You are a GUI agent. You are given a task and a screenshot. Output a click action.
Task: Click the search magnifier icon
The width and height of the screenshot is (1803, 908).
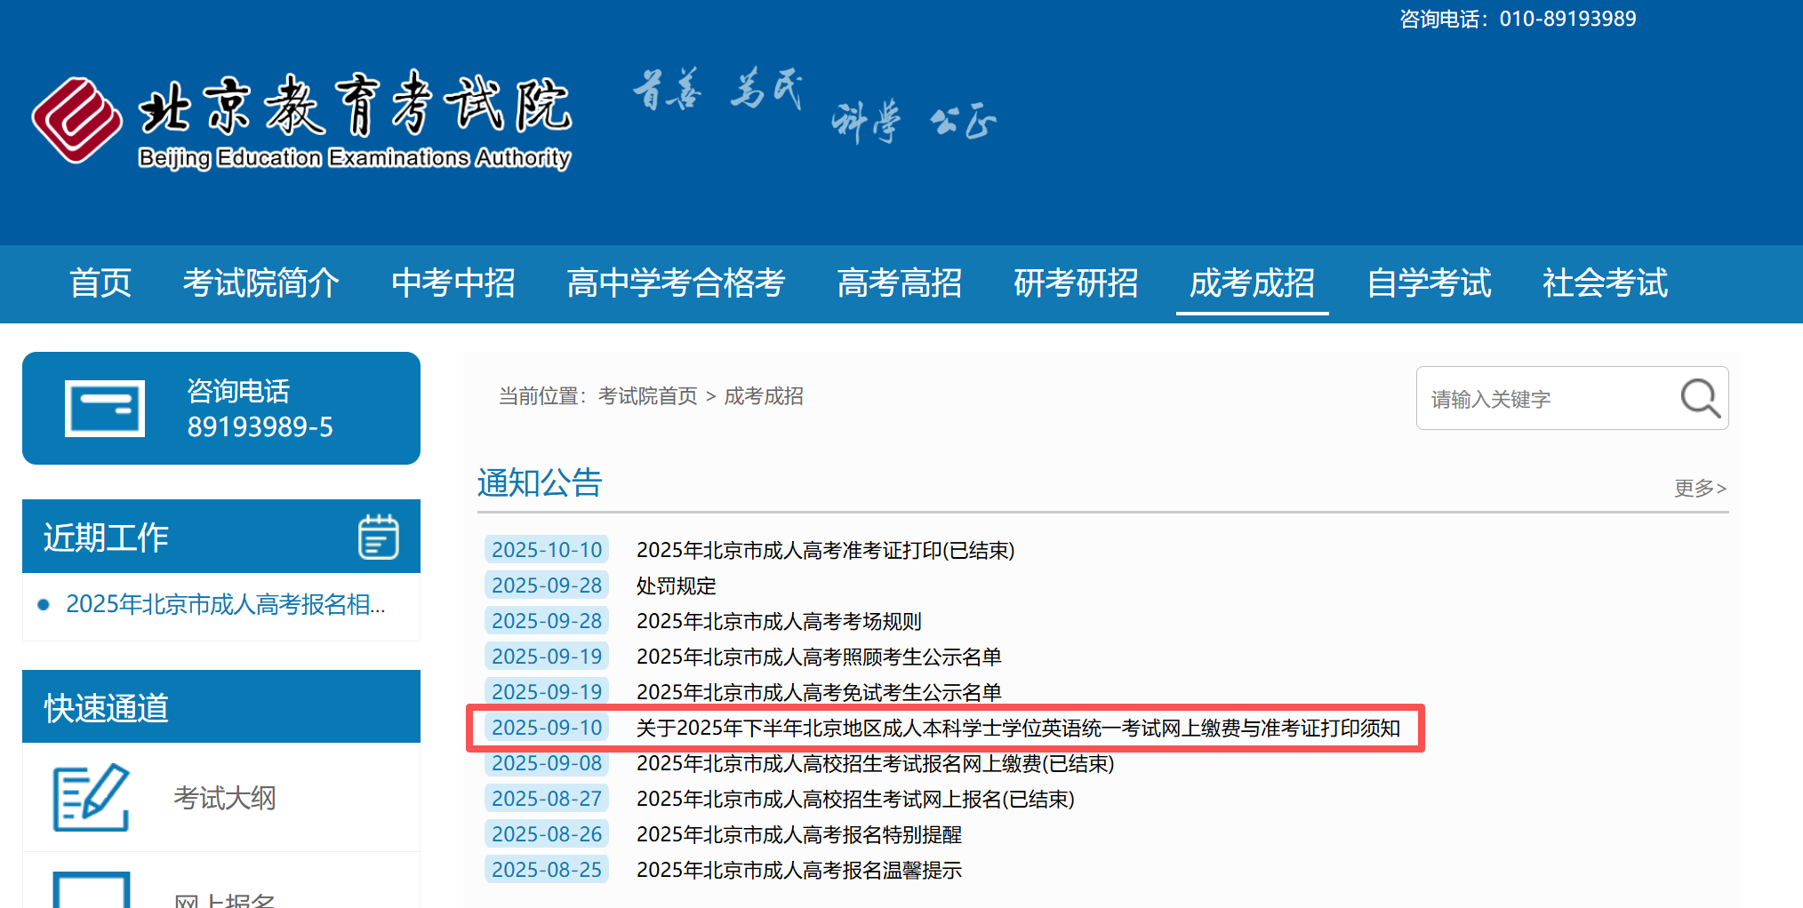point(1699,398)
